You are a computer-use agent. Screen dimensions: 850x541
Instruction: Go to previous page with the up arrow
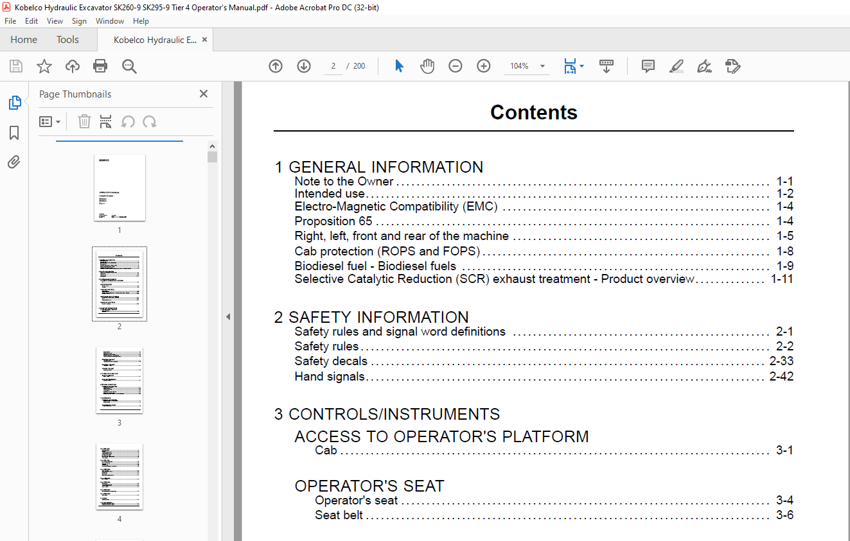tap(276, 66)
